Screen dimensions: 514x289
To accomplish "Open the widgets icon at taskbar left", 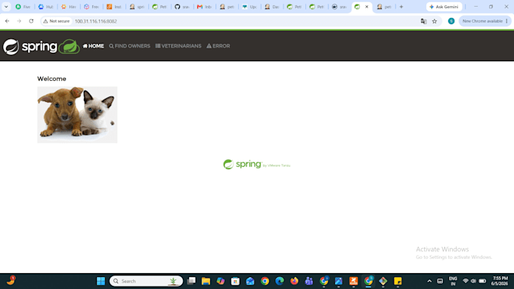I will pos(11,281).
